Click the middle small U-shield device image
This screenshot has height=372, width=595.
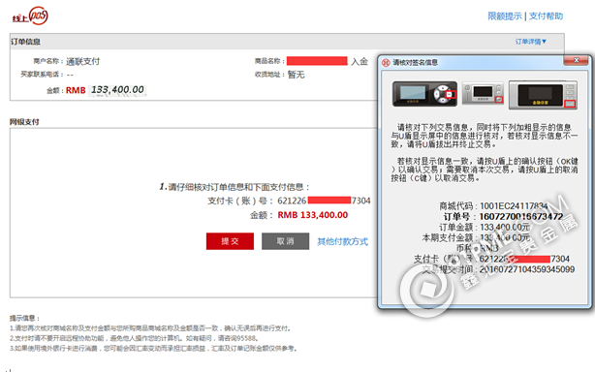click(x=483, y=93)
